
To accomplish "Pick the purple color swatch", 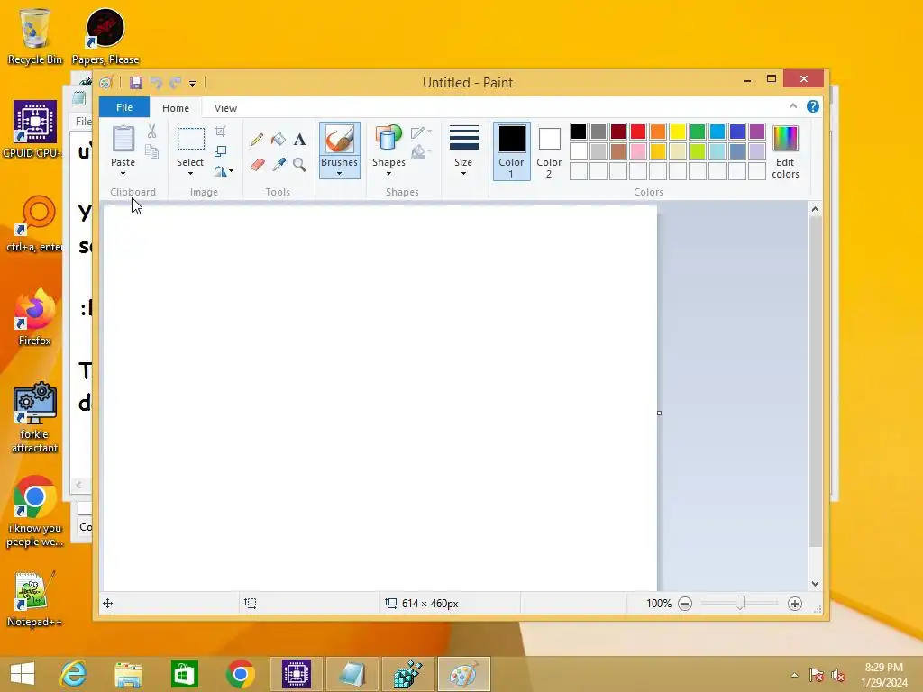I will (x=757, y=132).
